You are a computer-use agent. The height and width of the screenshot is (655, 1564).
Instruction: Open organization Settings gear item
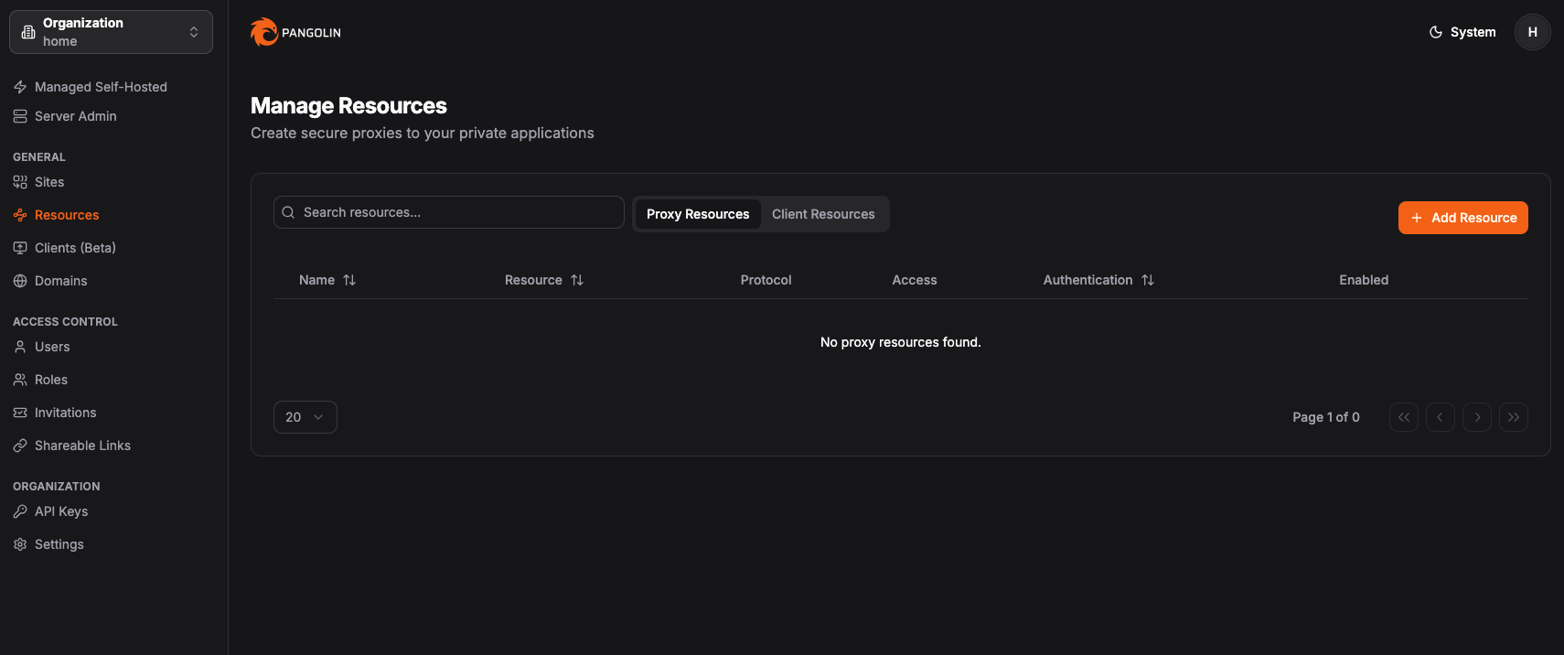tap(59, 544)
